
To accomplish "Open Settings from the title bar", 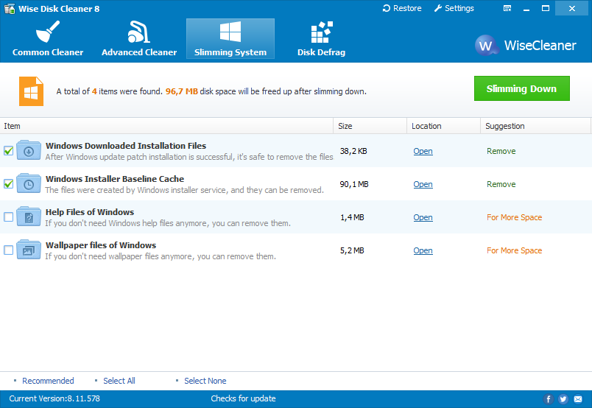I will click(x=454, y=8).
